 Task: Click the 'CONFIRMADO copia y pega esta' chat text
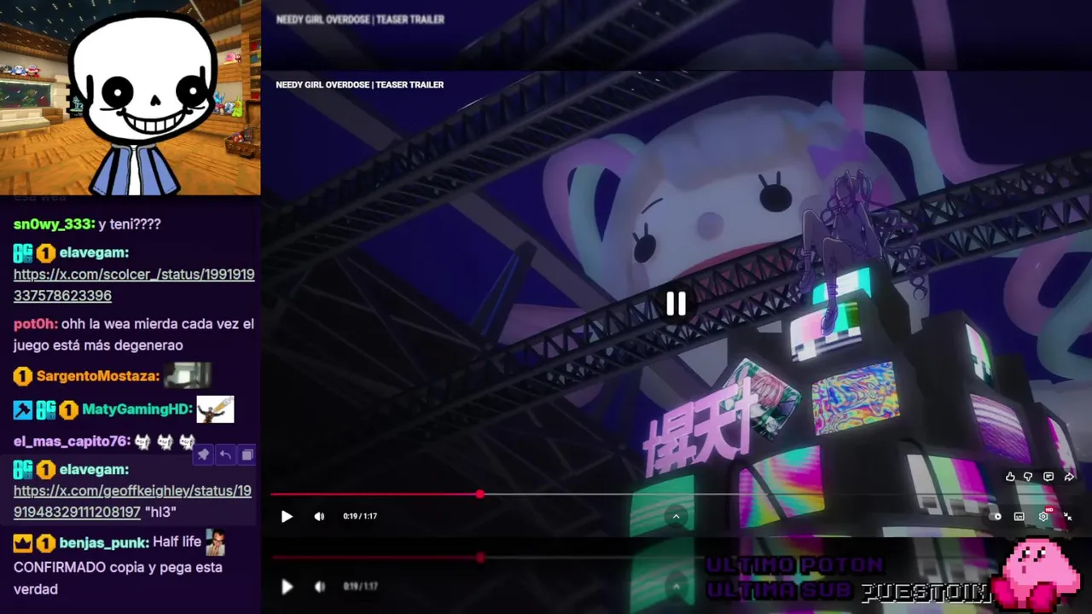point(118,567)
